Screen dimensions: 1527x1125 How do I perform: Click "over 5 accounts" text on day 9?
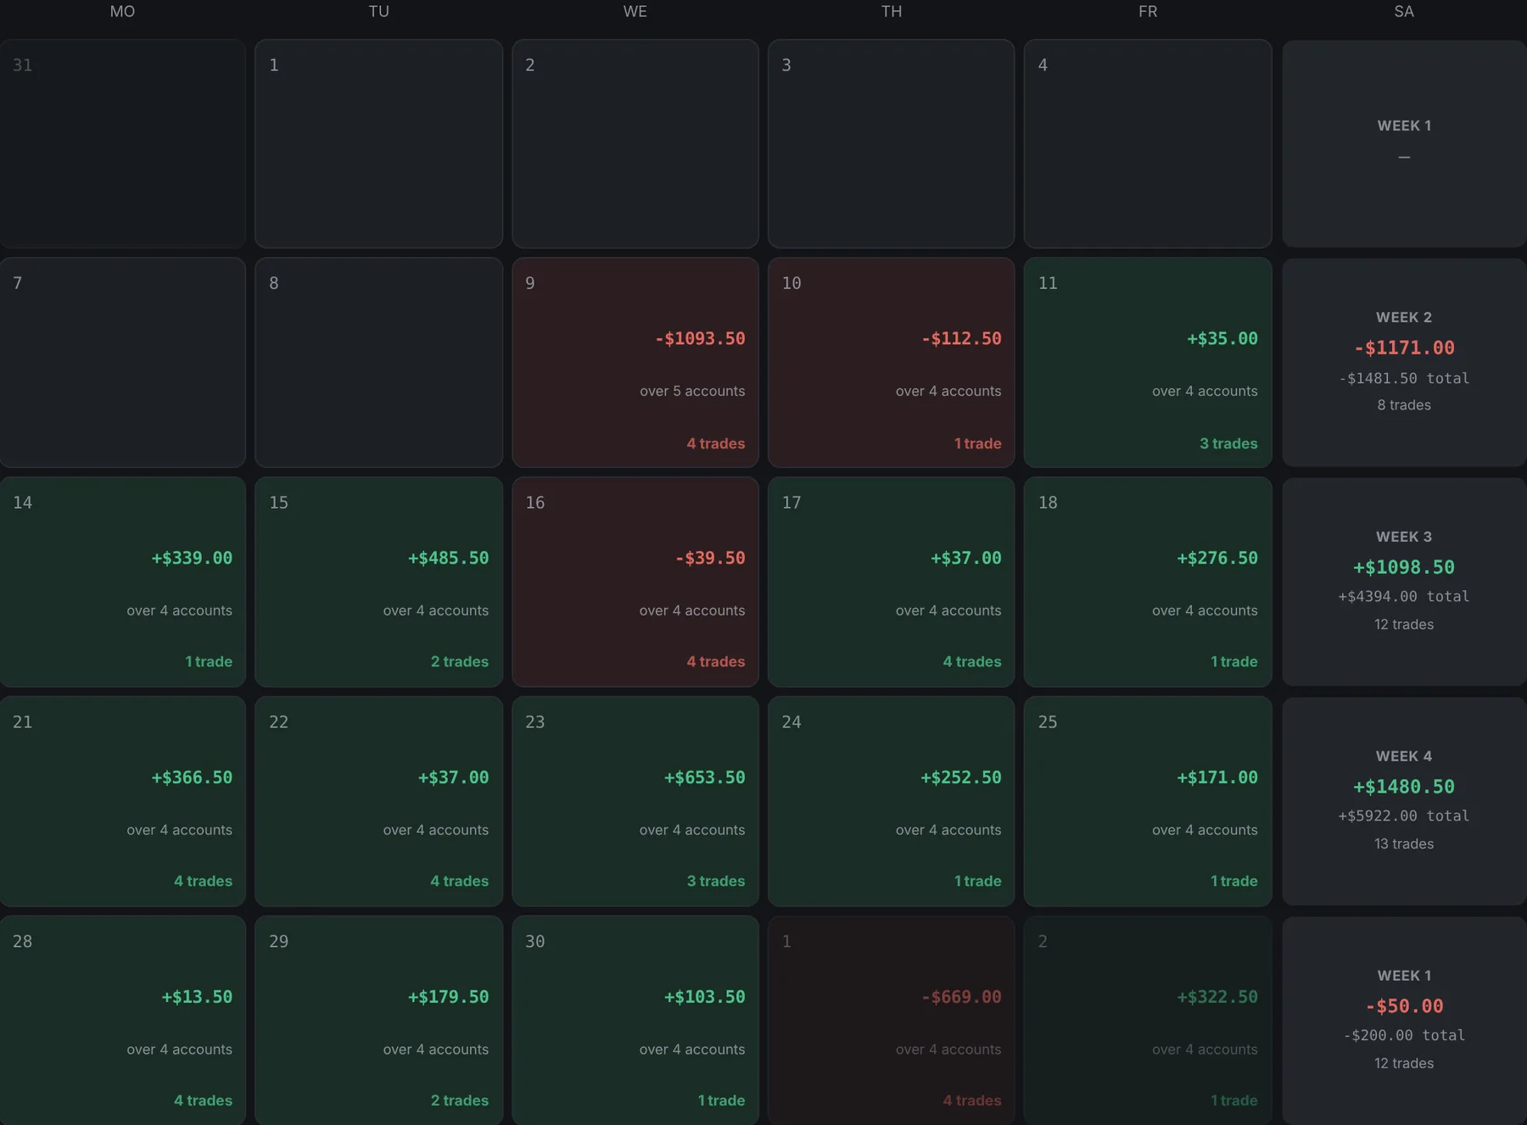[692, 391]
